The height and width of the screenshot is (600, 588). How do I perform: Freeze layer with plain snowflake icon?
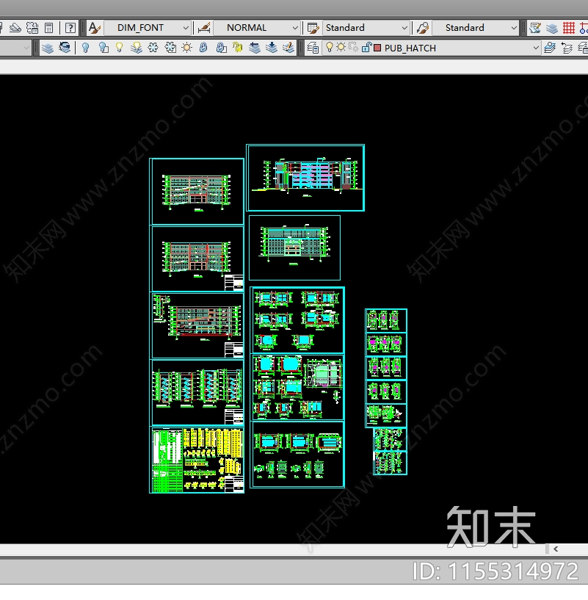coord(153,48)
